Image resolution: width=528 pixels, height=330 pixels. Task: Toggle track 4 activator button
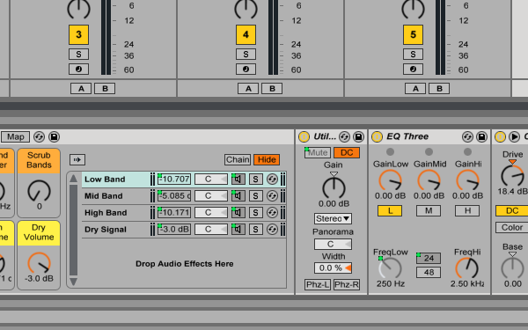pyautogui.click(x=246, y=34)
